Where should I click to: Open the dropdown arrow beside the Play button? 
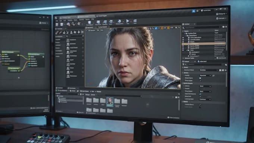131,21
